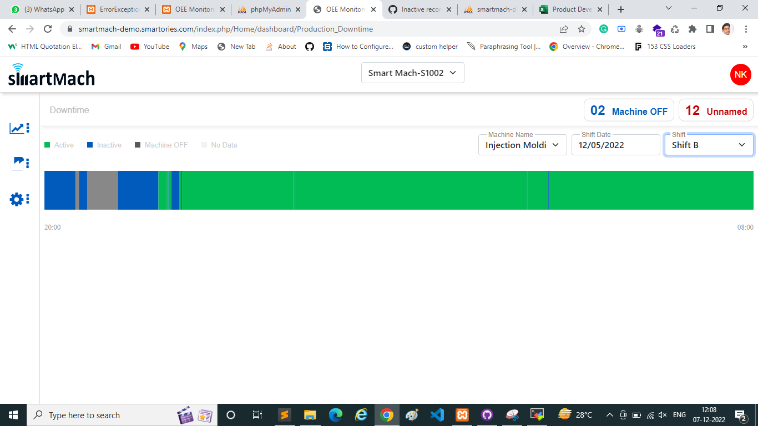Image resolution: width=758 pixels, height=426 pixels.
Task: Click the 02 Machine OFF counter
Action: click(x=628, y=110)
